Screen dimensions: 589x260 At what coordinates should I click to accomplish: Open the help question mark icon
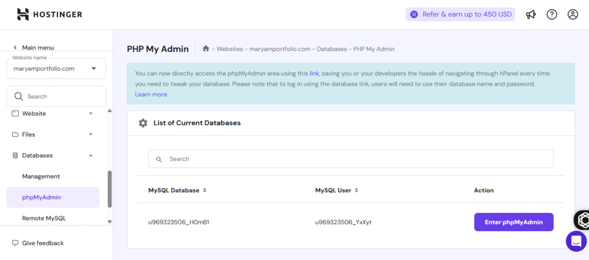pos(552,14)
